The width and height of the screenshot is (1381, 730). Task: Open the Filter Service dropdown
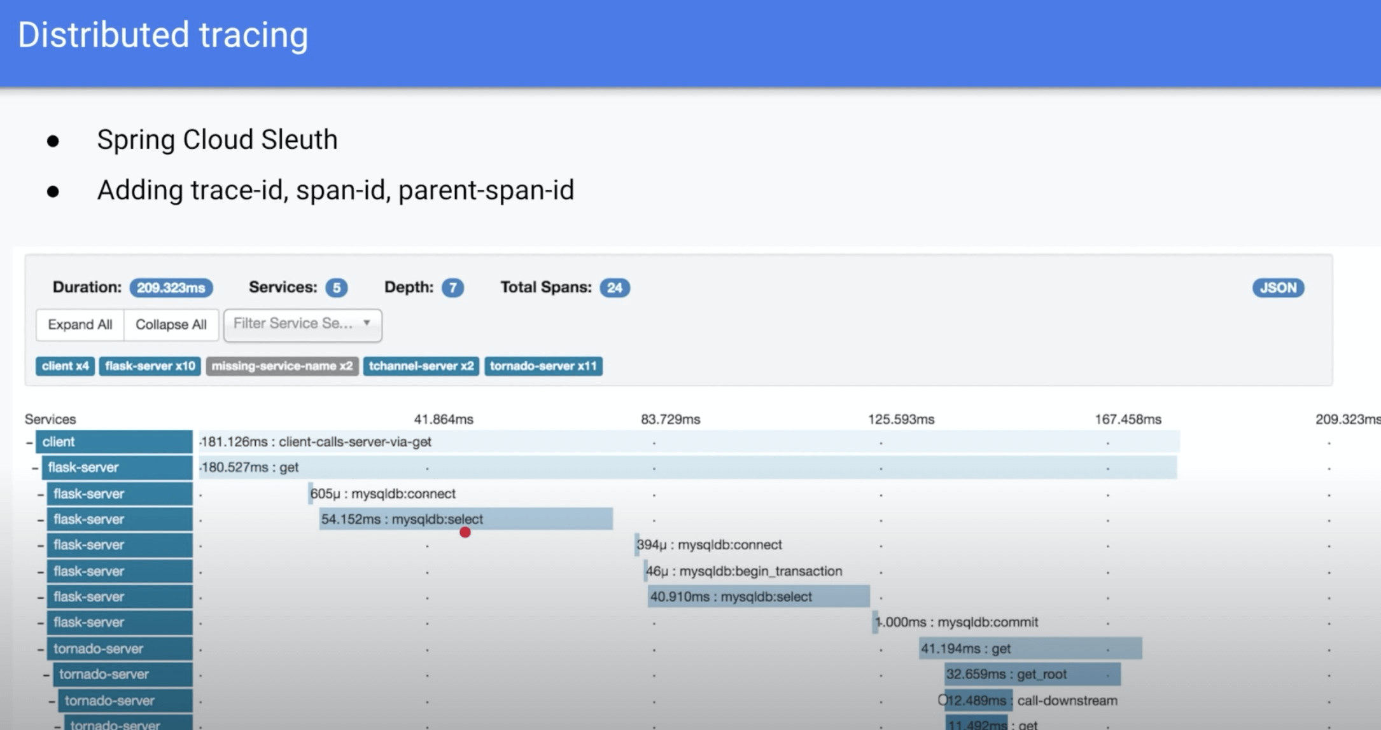(302, 324)
